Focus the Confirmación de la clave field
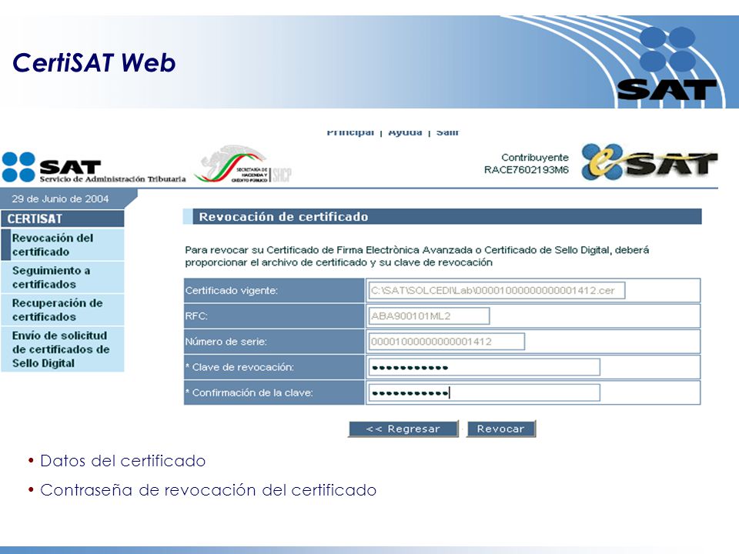Viewport: 739px width, 554px height. 484,392
